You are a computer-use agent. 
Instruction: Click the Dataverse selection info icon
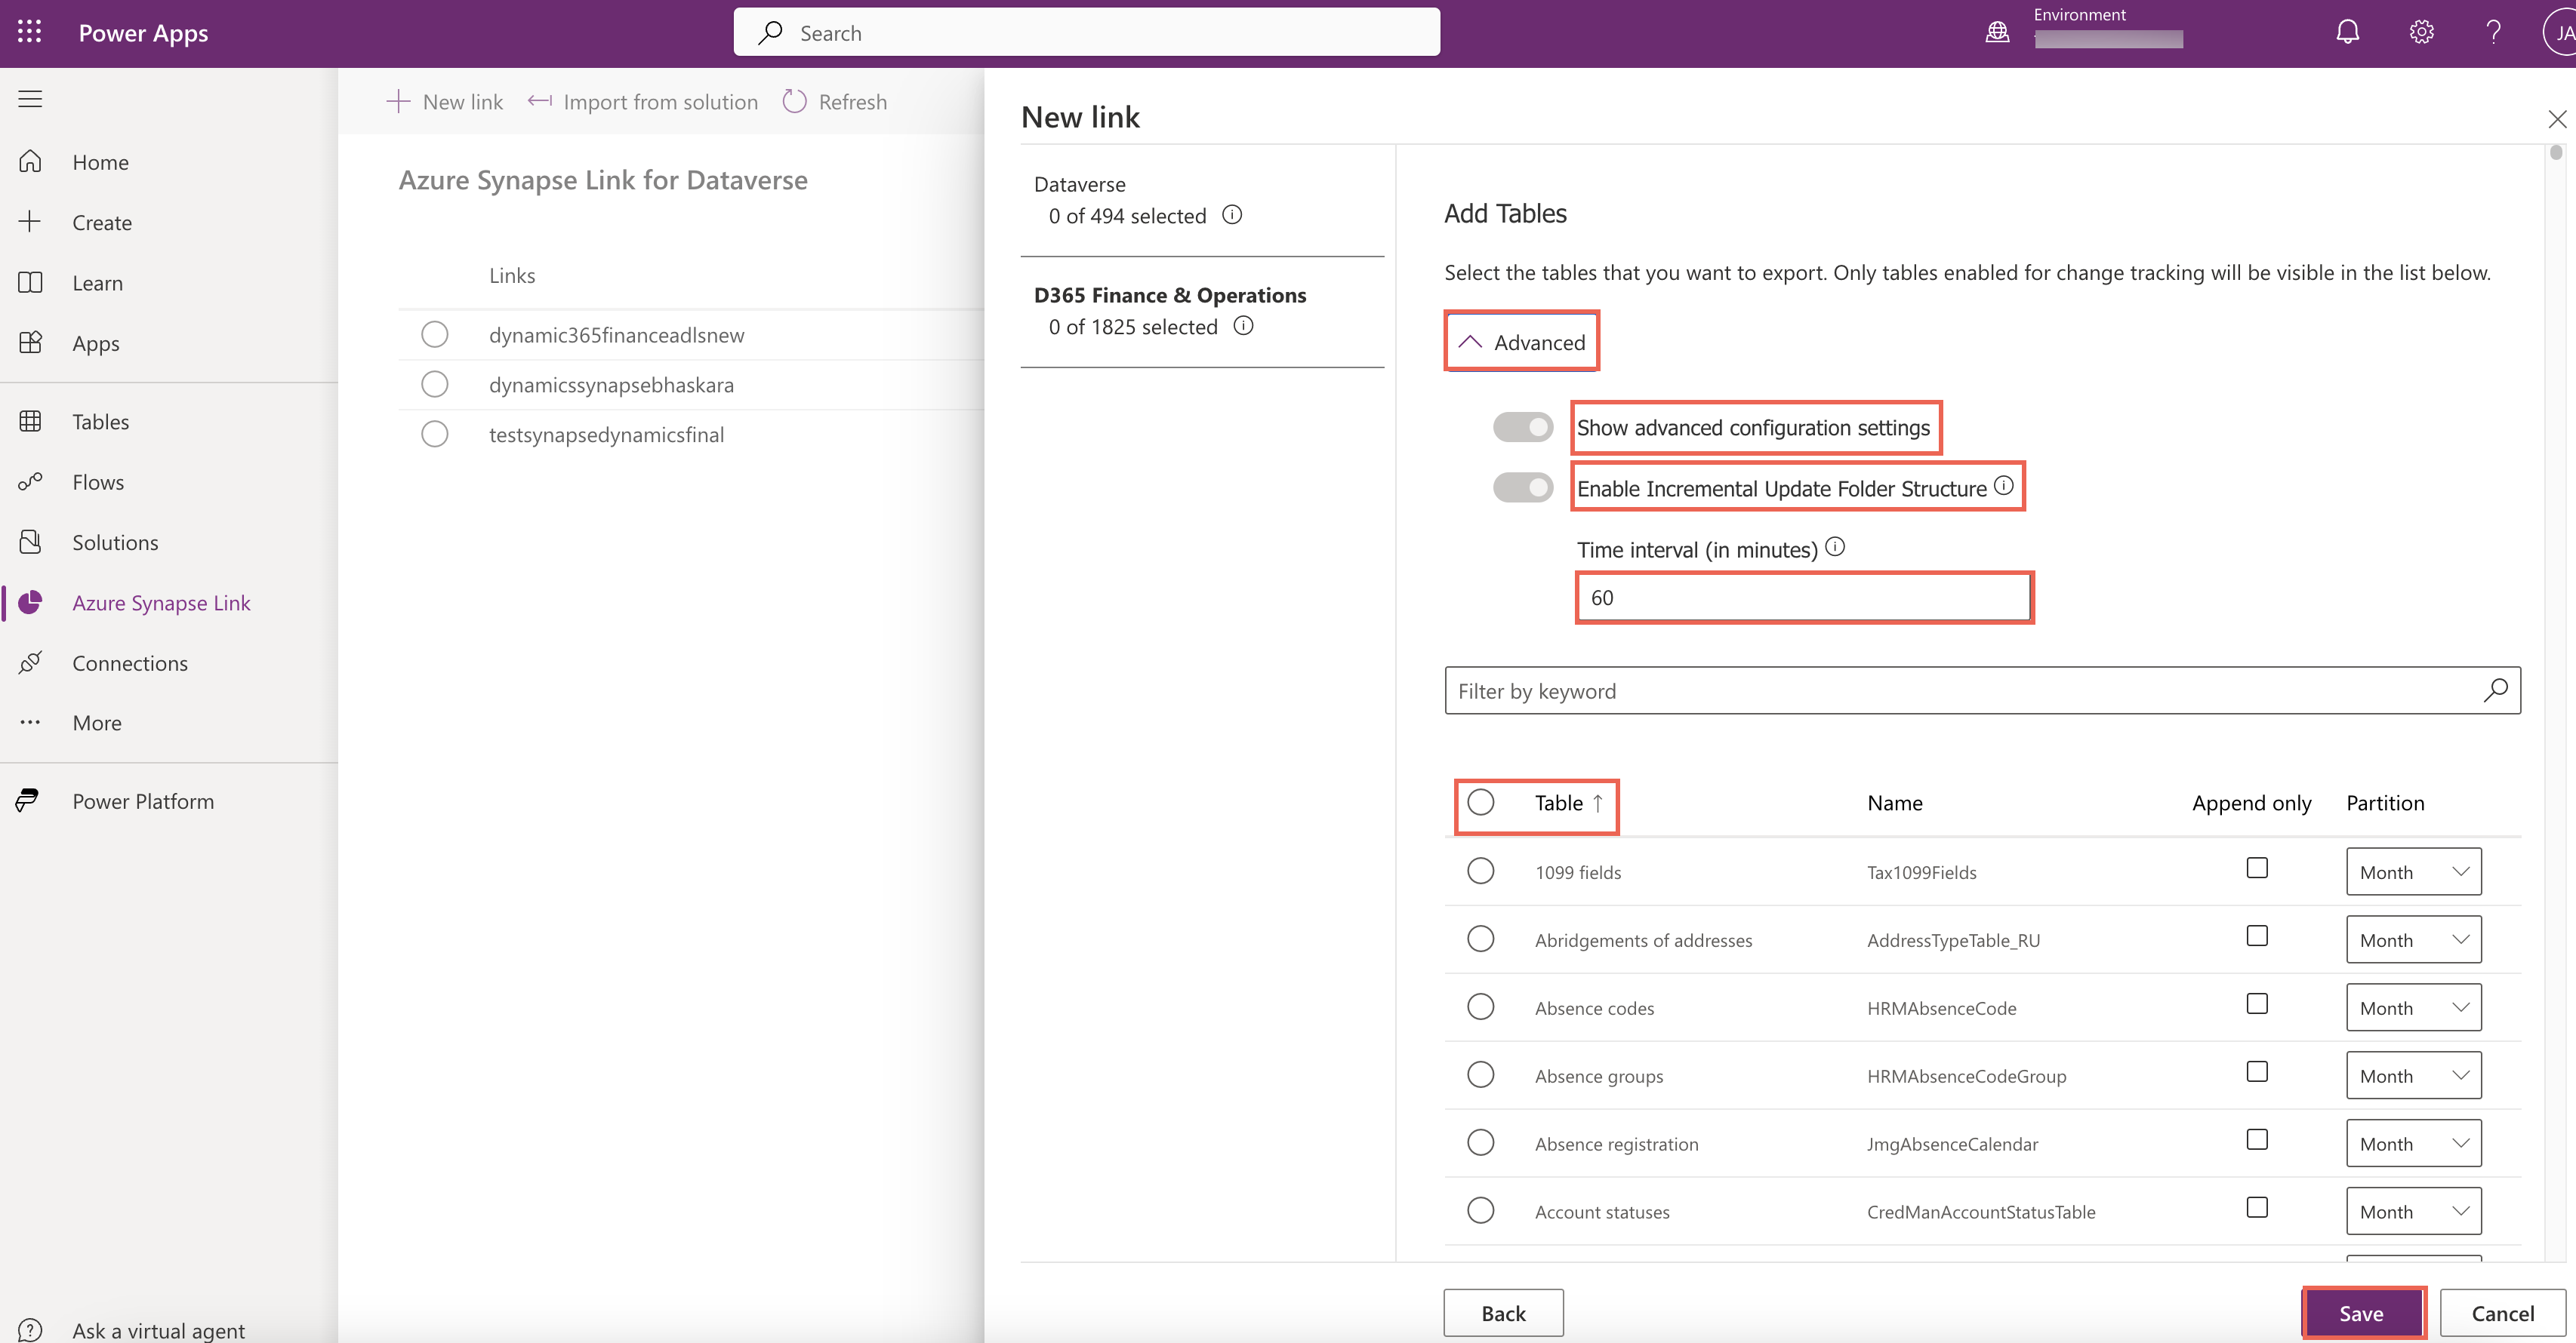coord(1232,215)
